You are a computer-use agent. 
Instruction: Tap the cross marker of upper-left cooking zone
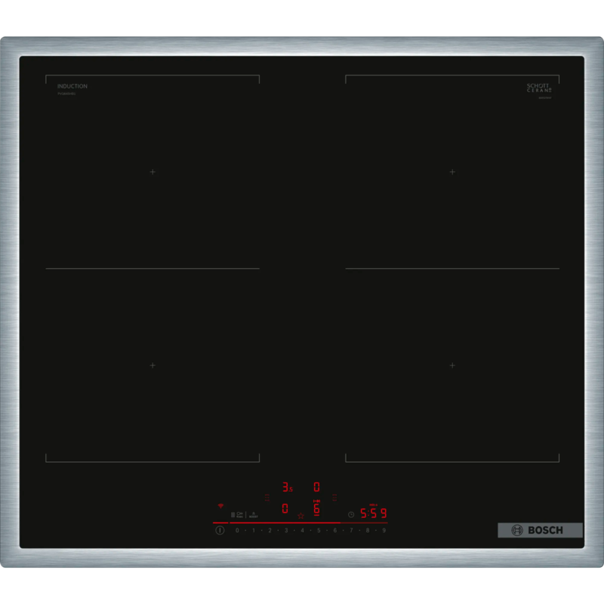tap(152, 172)
